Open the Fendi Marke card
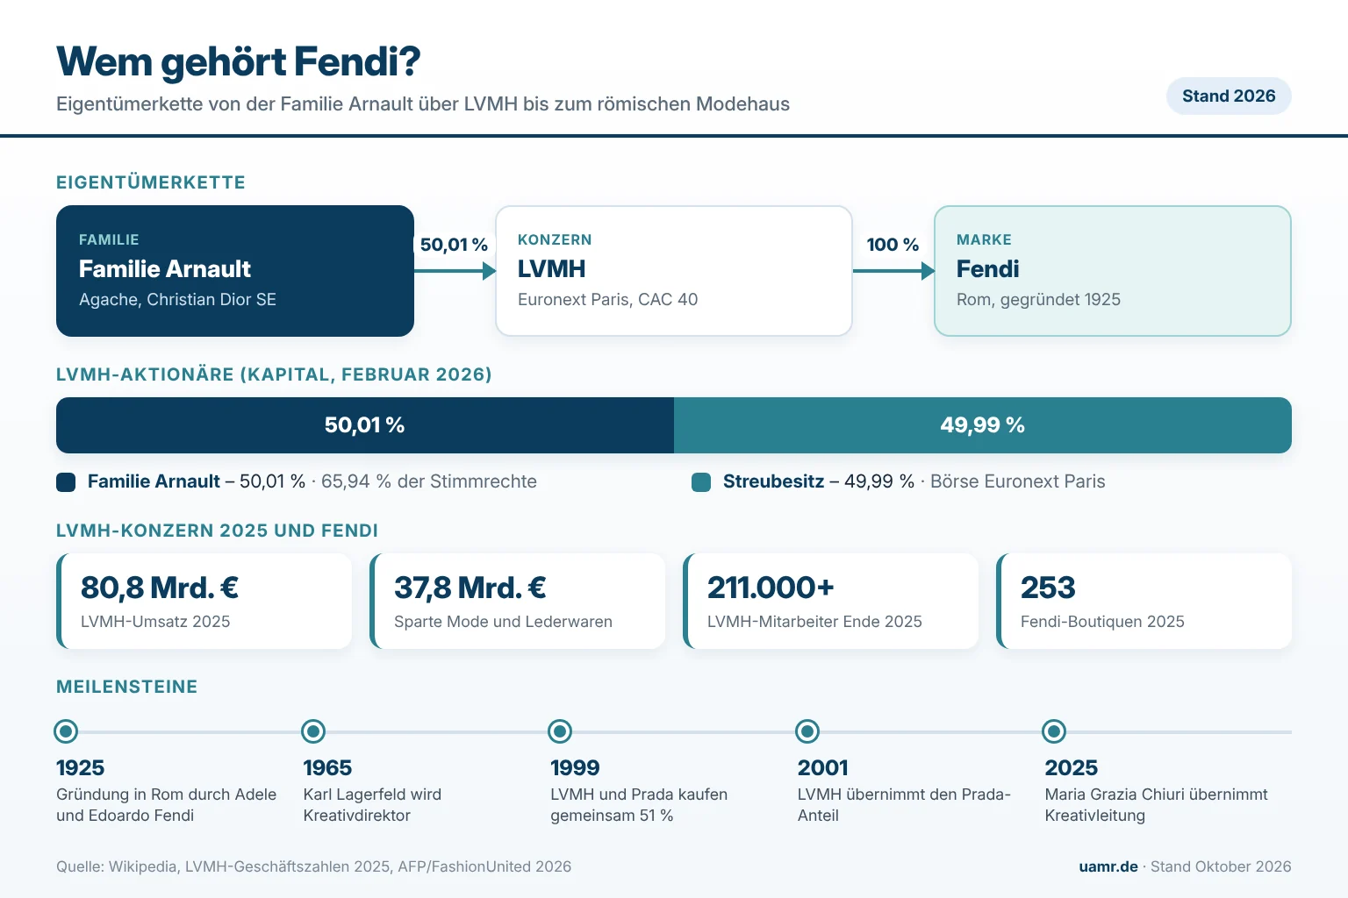 pos(1113,271)
